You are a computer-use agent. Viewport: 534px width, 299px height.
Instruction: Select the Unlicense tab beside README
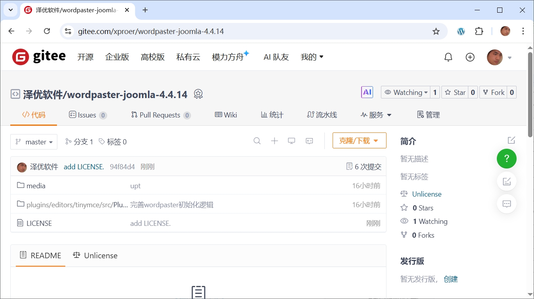pos(95,255)
